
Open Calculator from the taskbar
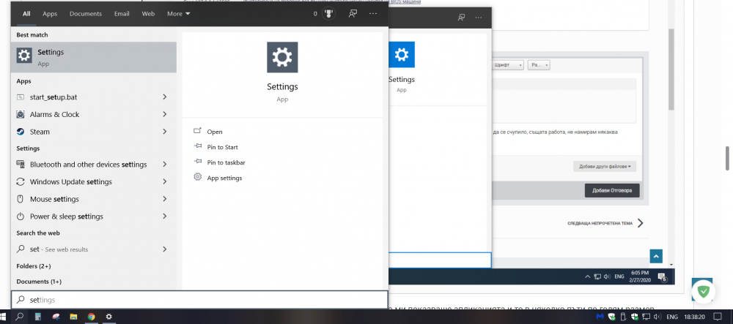click(38, 317)
